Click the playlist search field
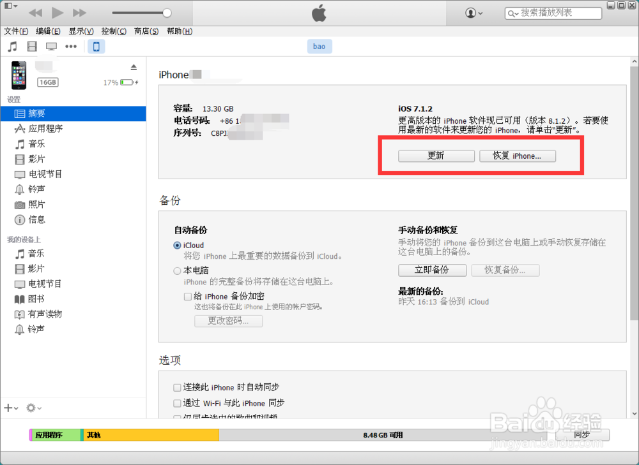Viewport: 639px width, 465px height. coord(553,13)
